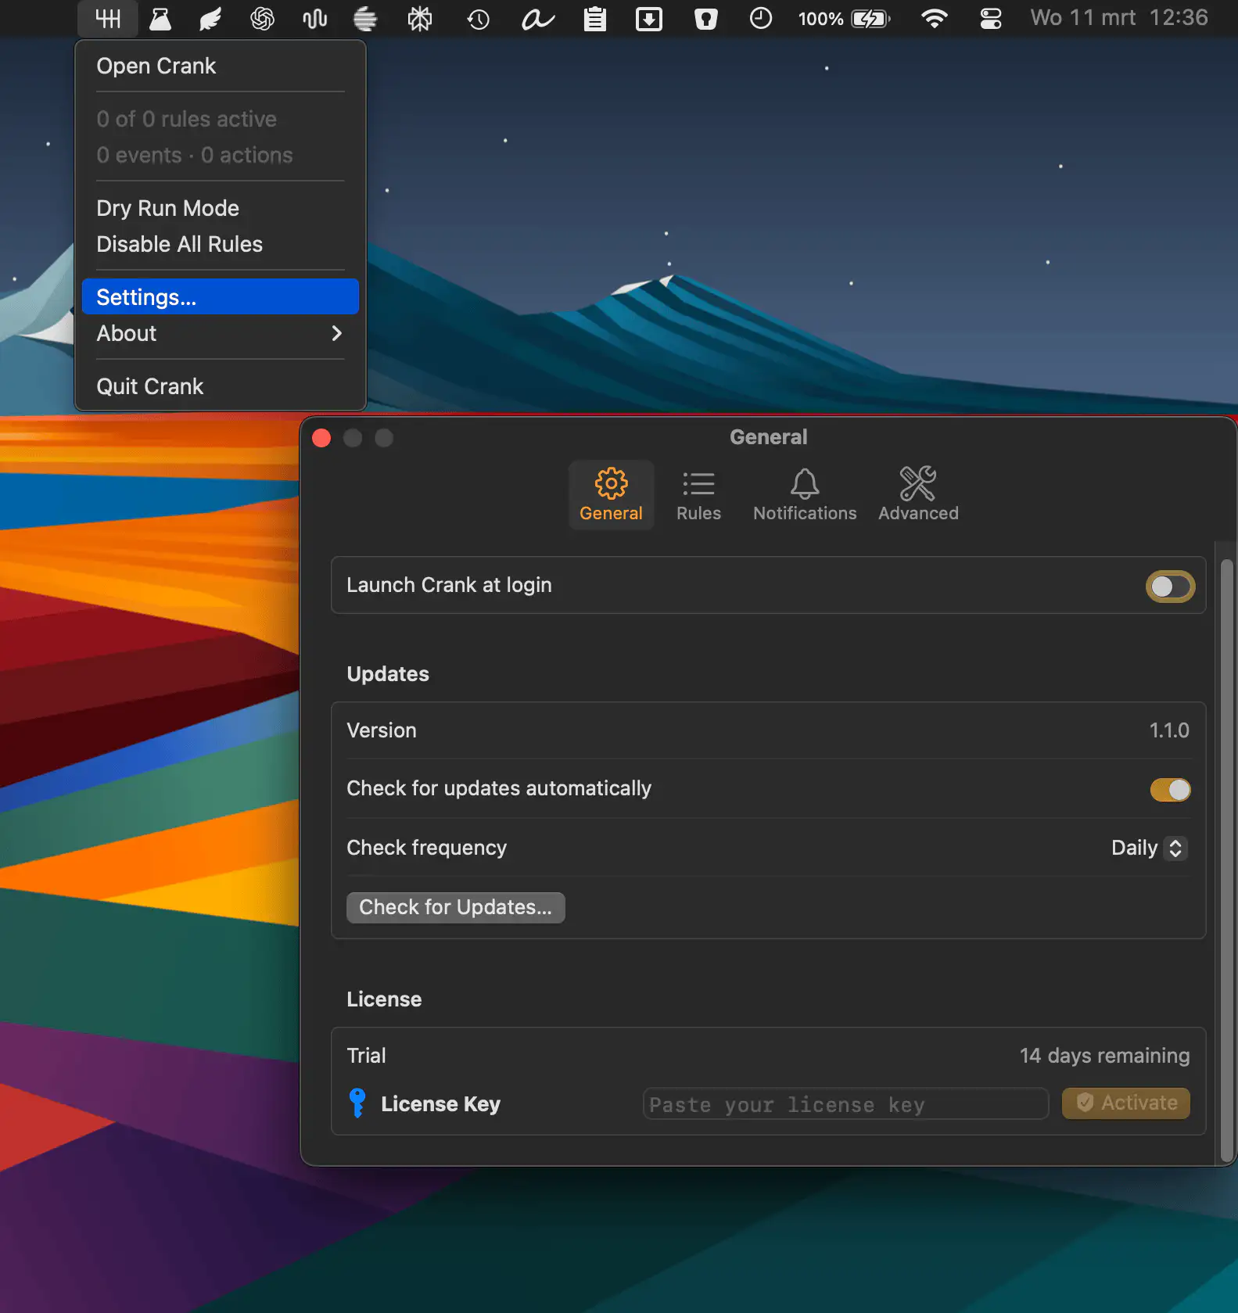The height and width of the screenshot is (1313, 1238).
Task: Click the Crank menu bar icon
Action: 108,19
